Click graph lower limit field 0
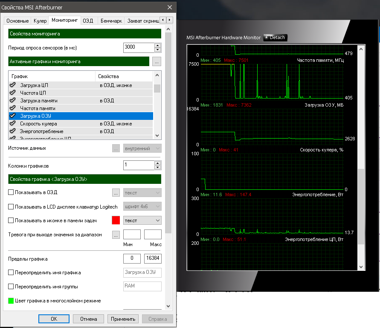The height and width of the screenshot is (328, 380). click(132, 258)
